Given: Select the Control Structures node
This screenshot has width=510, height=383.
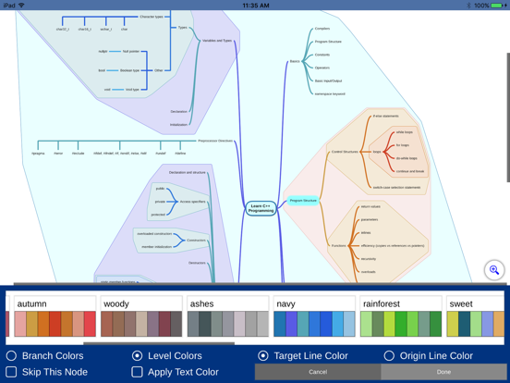Looking at the screenshot, I should 345,152.
